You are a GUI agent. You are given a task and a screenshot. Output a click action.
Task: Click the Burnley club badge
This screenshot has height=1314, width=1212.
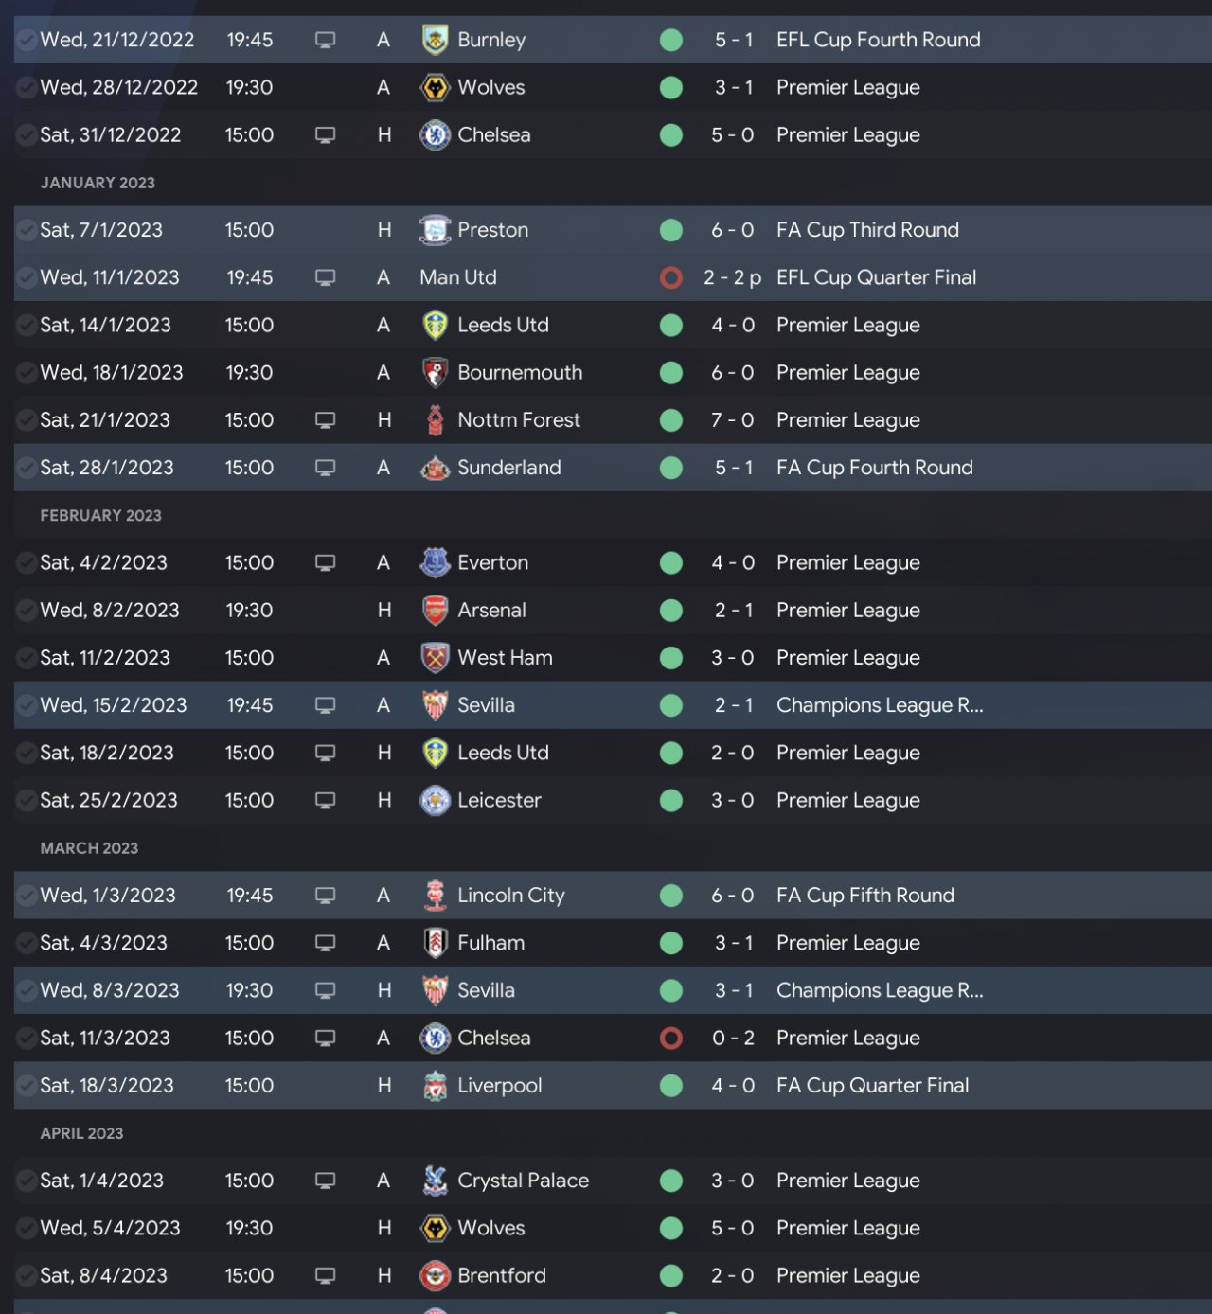pyautogui.click(x=435, y=40)
